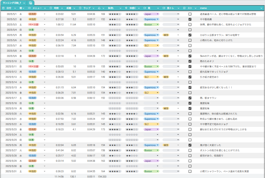Viewport: 265px width, 178px height.
Task: Open the ランニング日誌_7 table name menu chevron
Action: (24, 3)
